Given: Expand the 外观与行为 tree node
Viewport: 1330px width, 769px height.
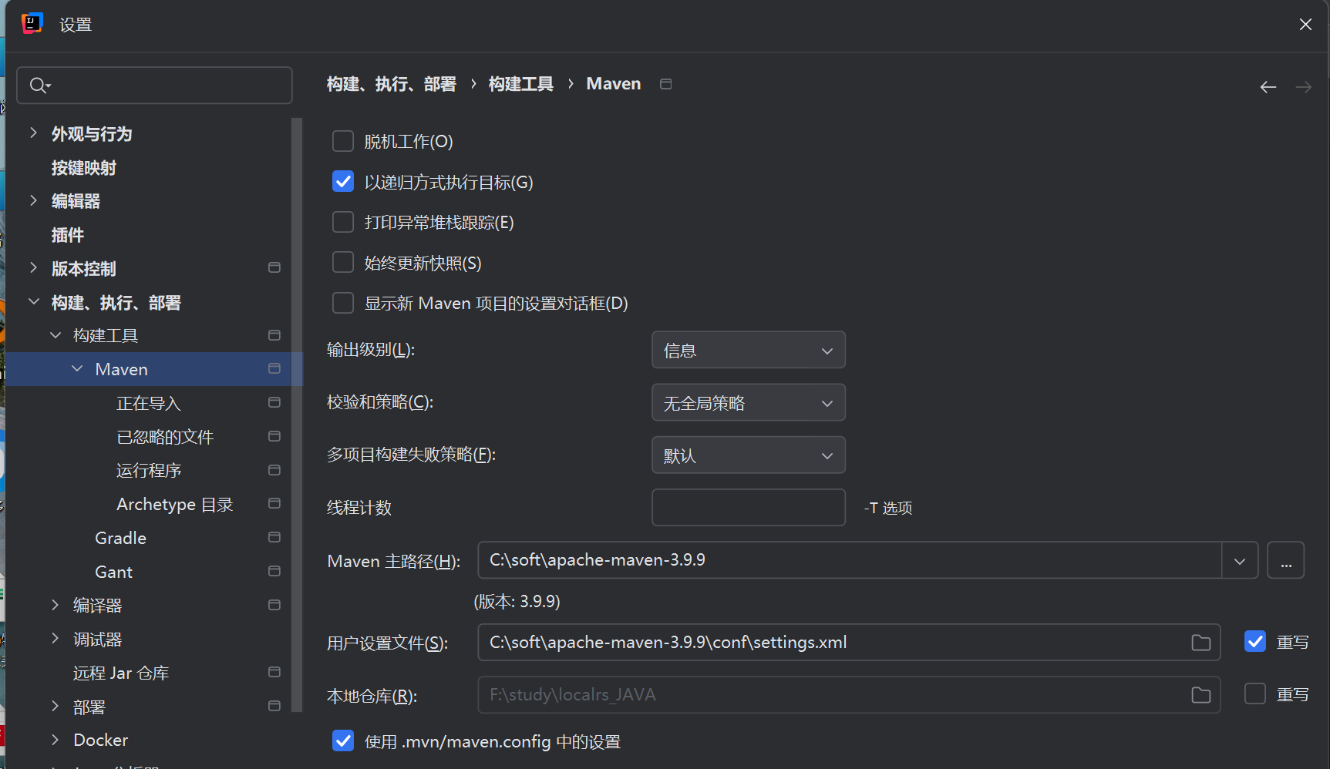Looking at the screenshot, I should coord(33,133).
